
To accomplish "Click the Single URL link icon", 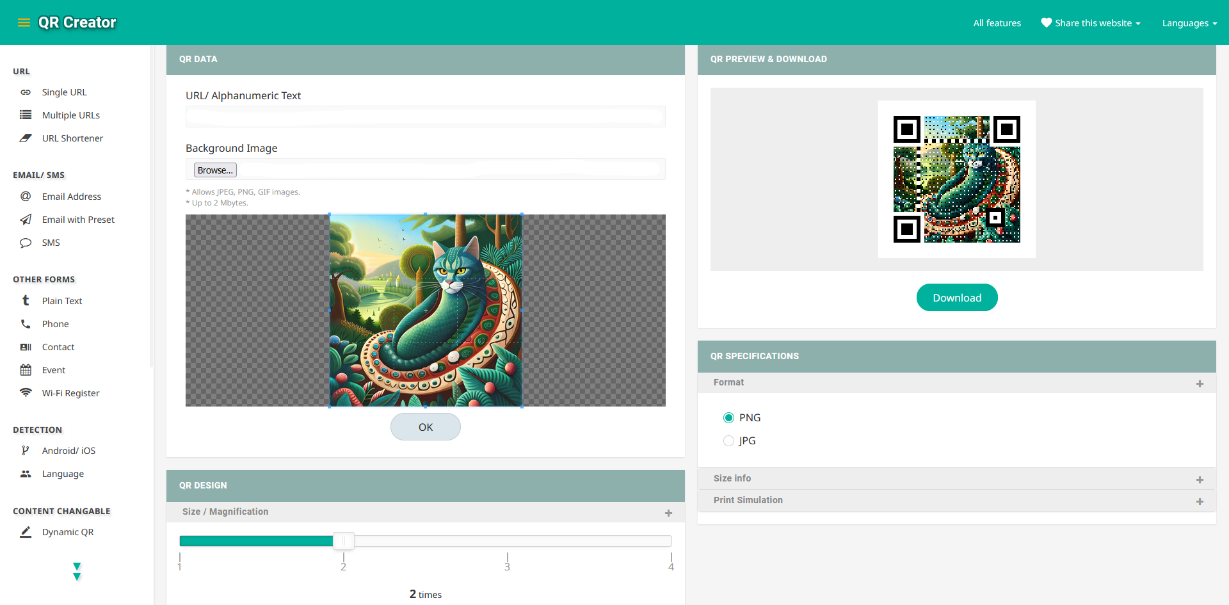I will click(26, 92).
